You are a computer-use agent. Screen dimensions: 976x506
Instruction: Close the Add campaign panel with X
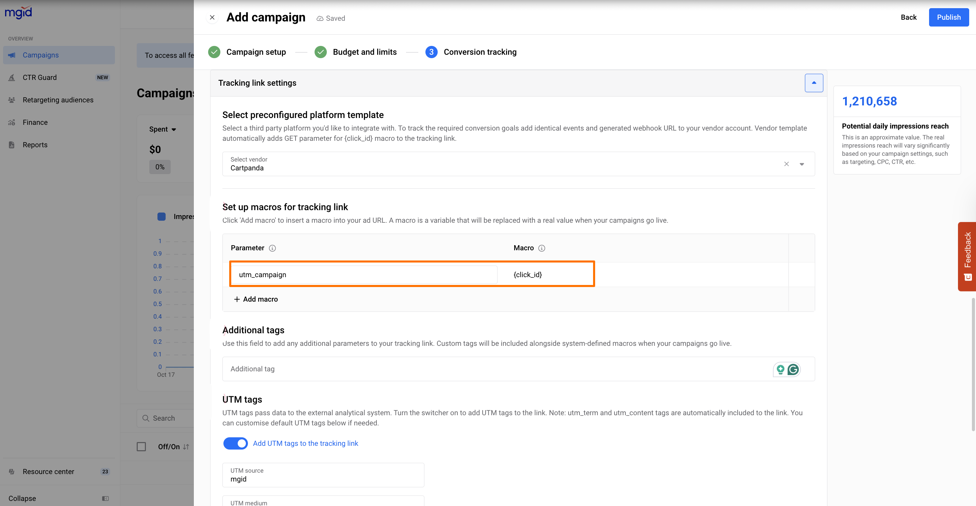pyautogui.click(x=212, y=17)
